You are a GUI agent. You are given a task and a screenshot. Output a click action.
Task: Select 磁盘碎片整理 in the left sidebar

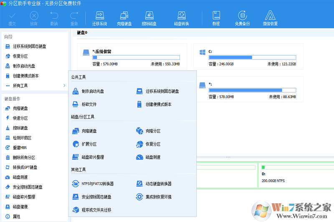point(20,197)
